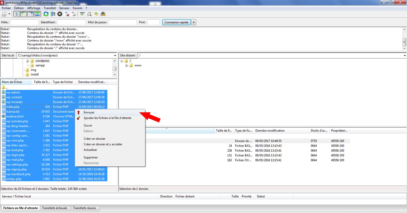The height and width of the screenshot is (213, 407).
Task: Choose Actualiser in the context menu
Action: (x=110, y=150)
